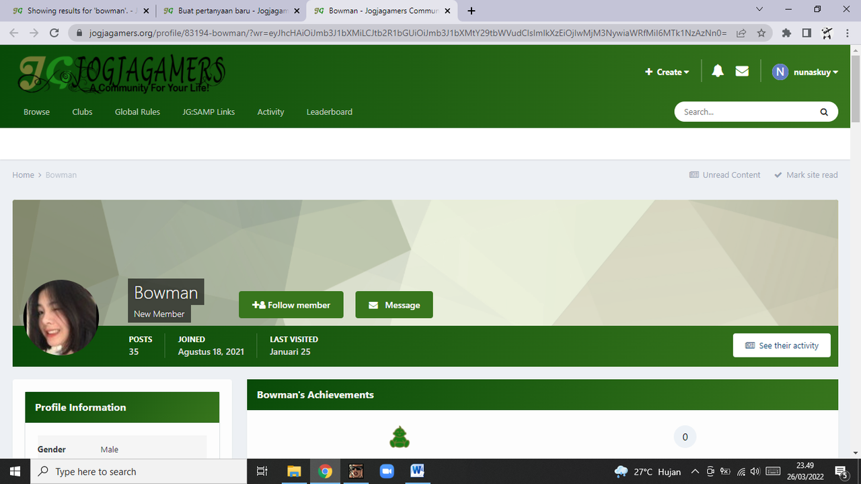Viewport: 861px width, 484px height.
Task: Close the 'Buat pertanyaan baru' tab
Action: pyautogui.click(x=297, y=11)
